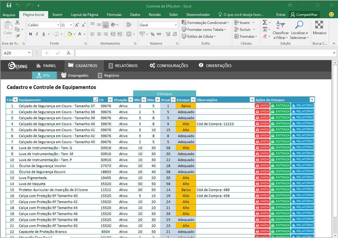Expand the Geral number format dropdown
The width and height of the screenshot is (338, 238).
point(176,25)
